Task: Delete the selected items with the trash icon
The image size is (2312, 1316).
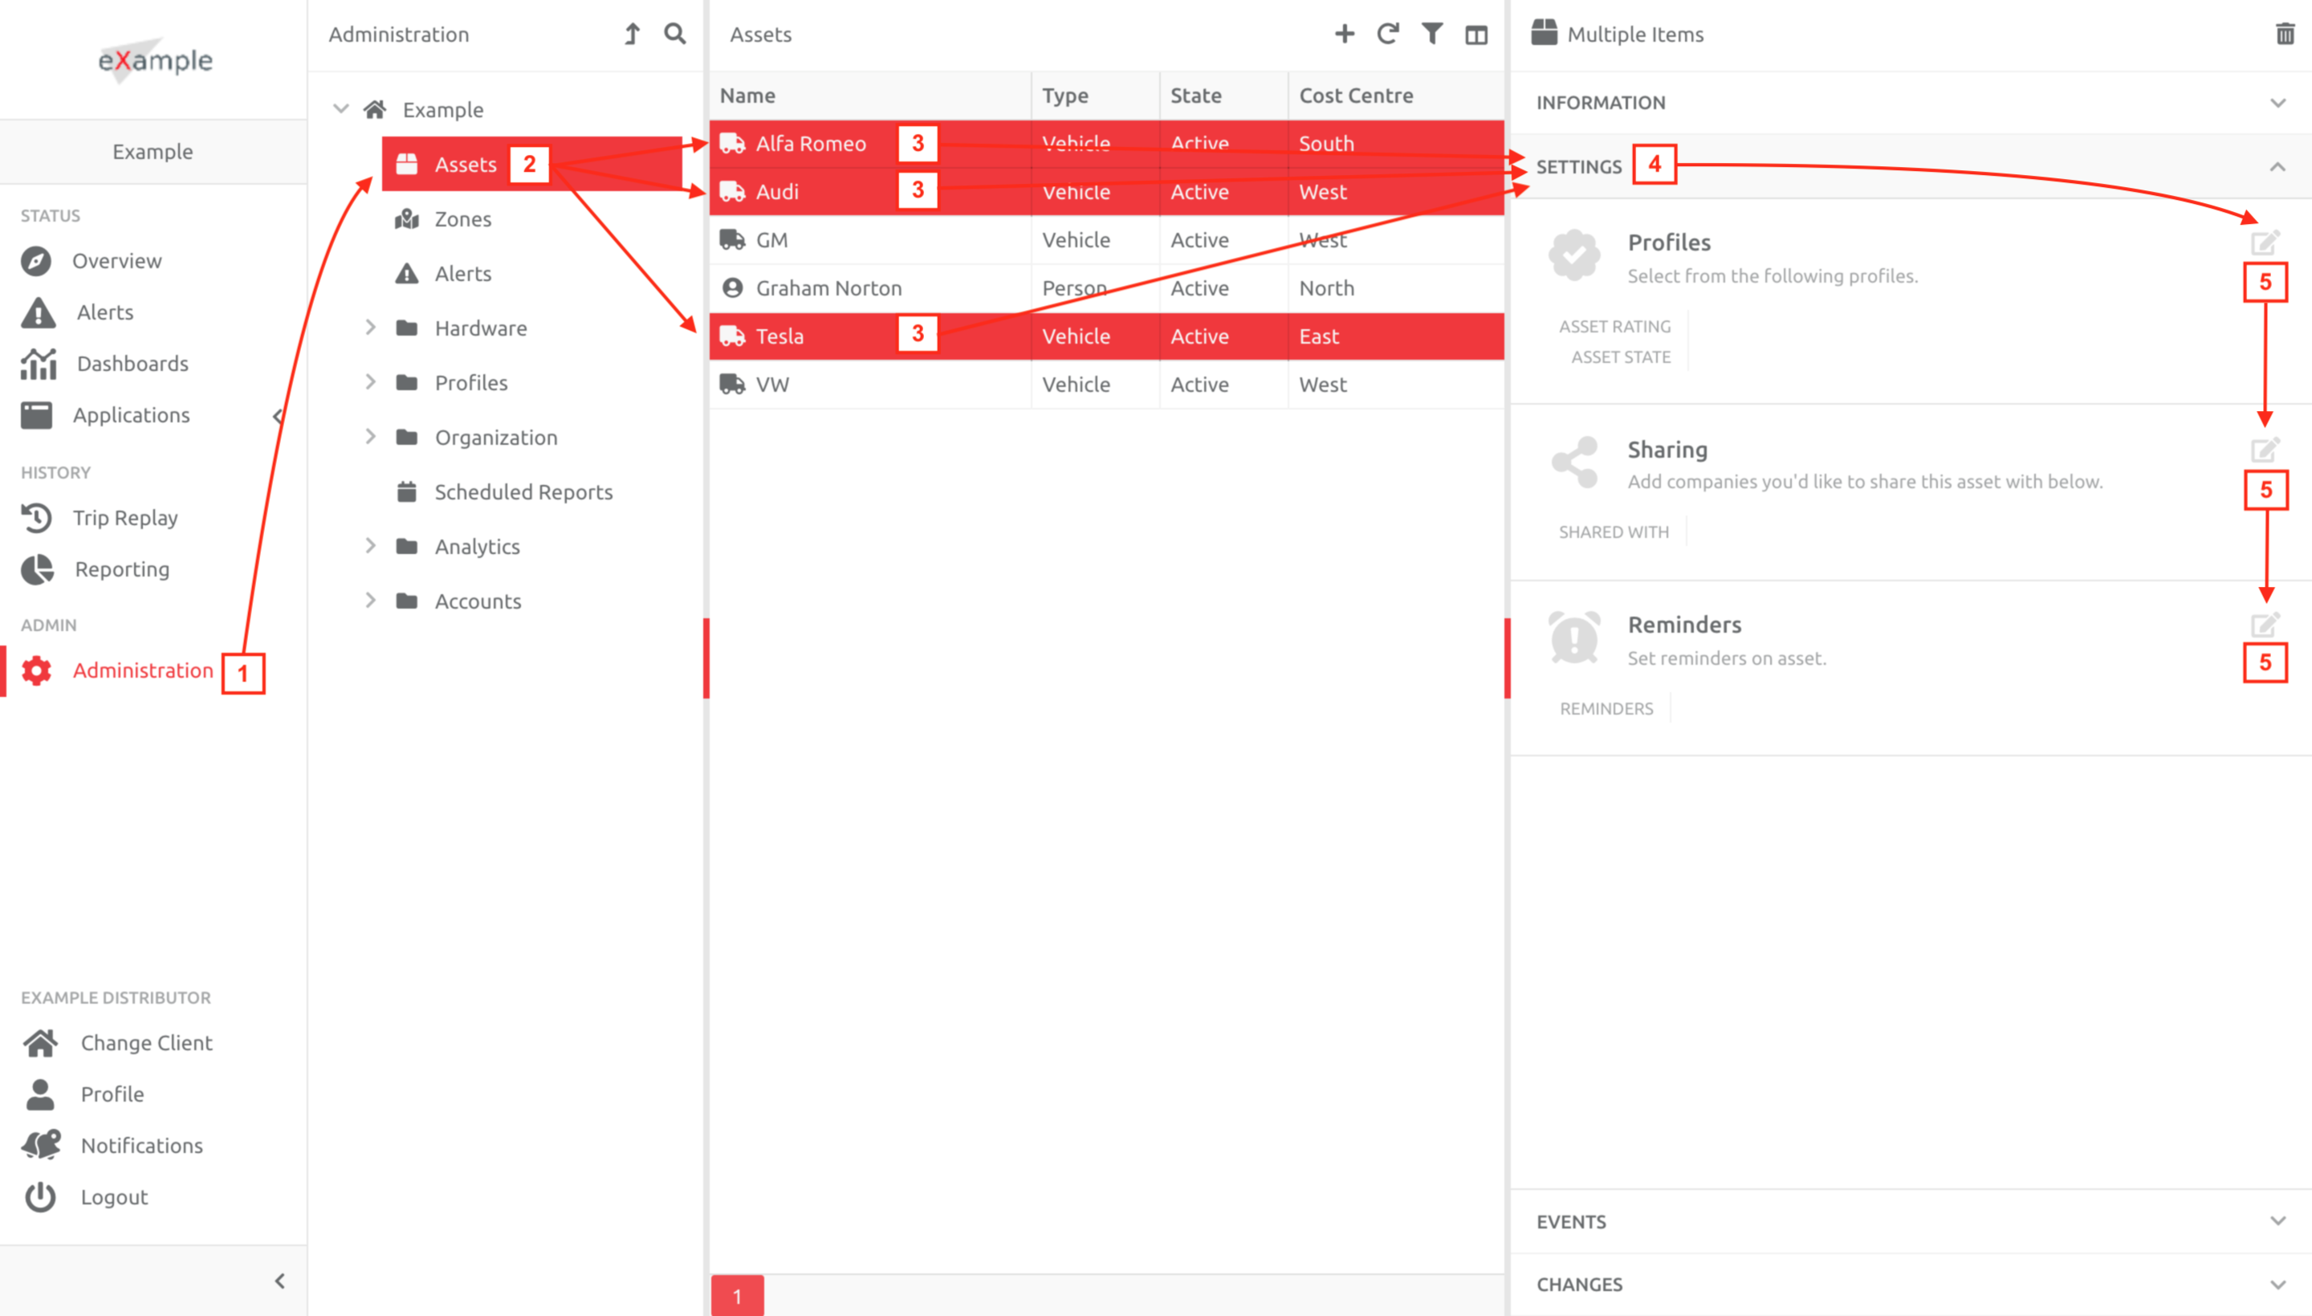Action: (x=2284, y=35)
